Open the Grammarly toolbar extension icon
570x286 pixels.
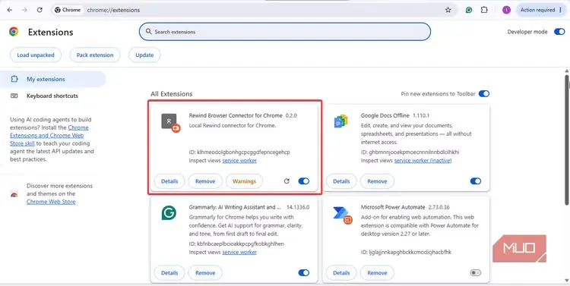coord(469,10)
